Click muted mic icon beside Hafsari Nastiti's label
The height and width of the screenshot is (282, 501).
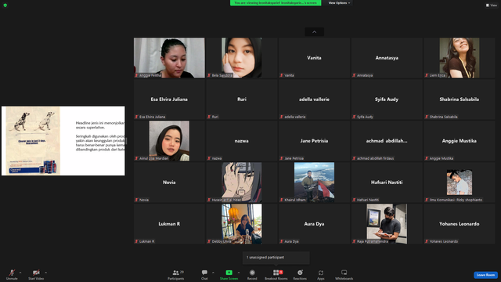tap(354, 201)
